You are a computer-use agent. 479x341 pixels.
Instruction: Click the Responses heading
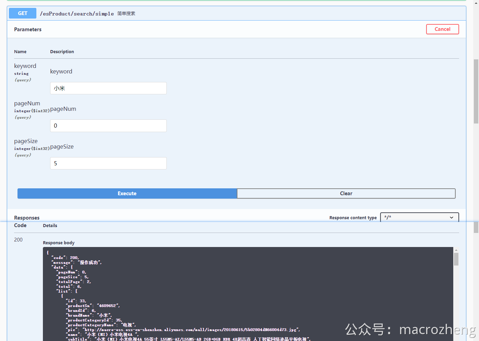tap(27, 218)
